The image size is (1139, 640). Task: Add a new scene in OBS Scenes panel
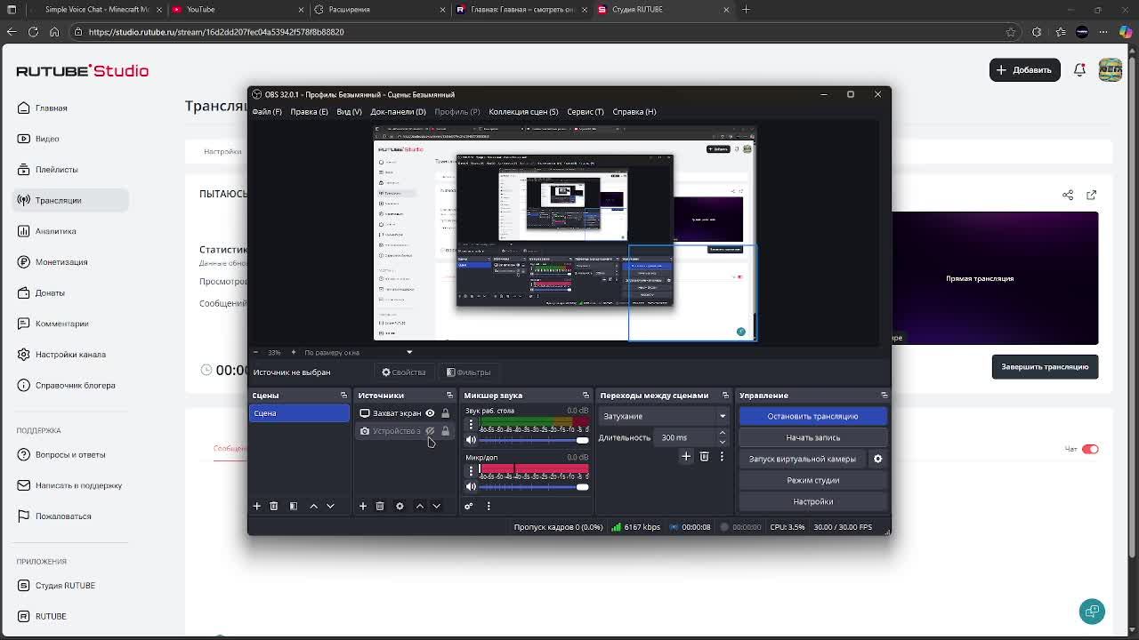click(x=257, y=506)
